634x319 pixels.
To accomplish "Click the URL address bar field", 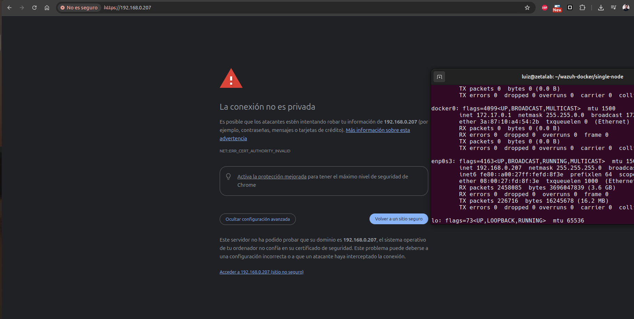I will coord(313,8).
